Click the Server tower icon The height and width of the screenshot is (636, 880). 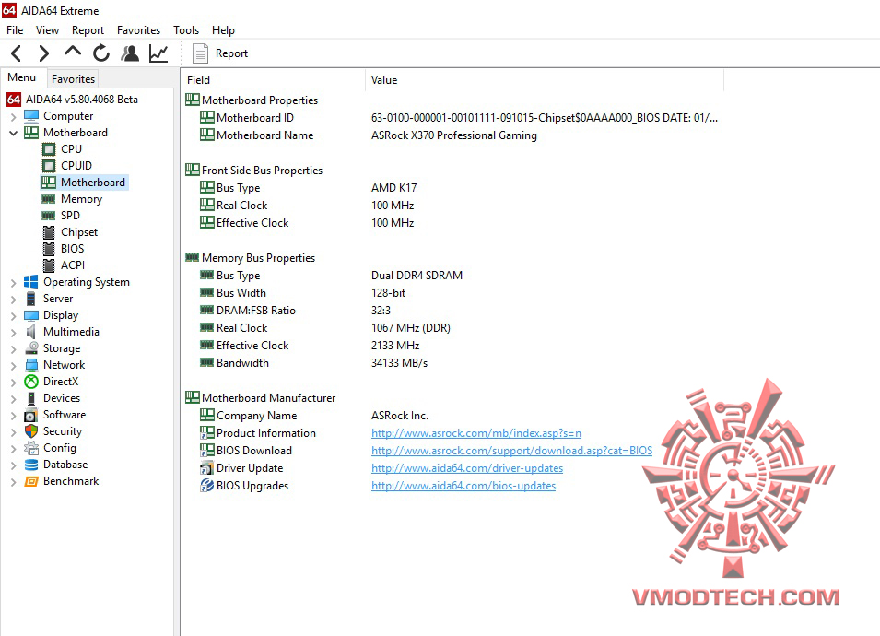[31, 299]
